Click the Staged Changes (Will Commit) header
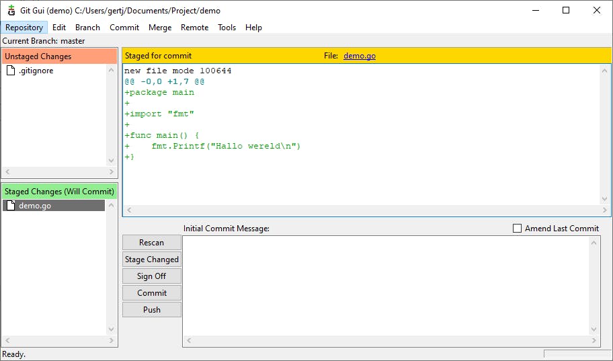 [59, 191]
